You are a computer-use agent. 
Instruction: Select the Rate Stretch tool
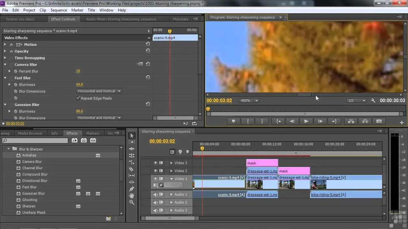click(132, 162)
